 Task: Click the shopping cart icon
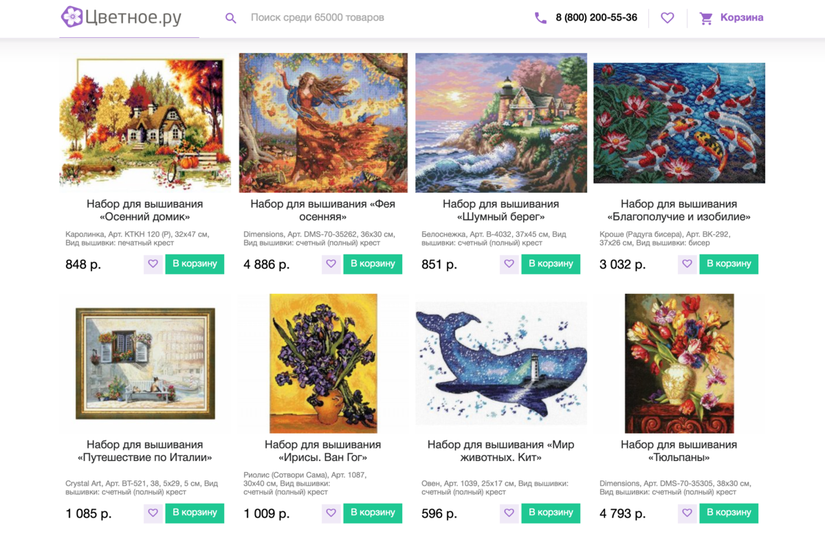pyautogui.click(x=706, y=18)
